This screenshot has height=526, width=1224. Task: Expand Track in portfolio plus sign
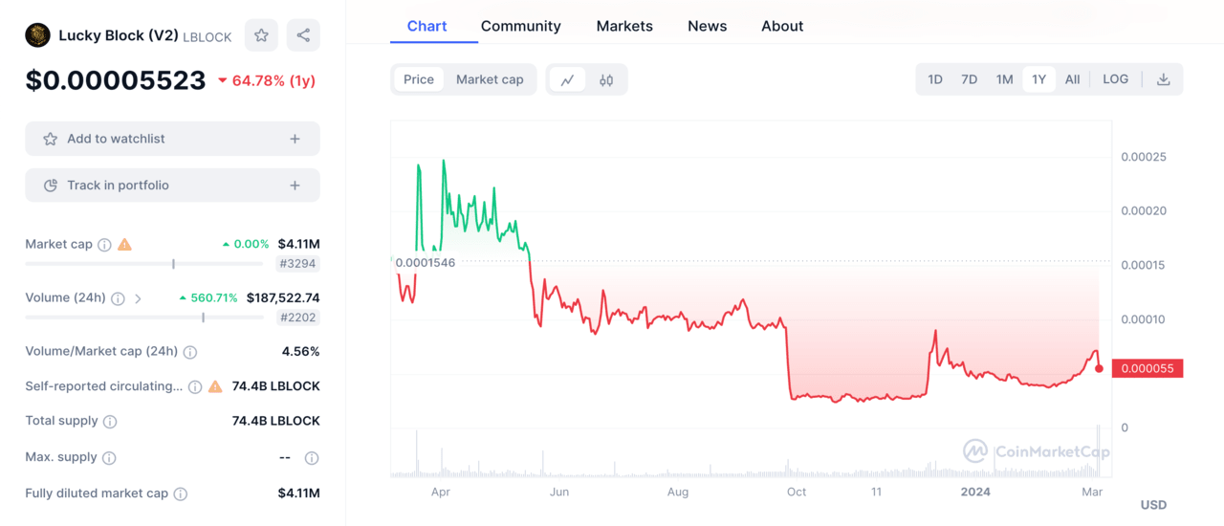coord(295,186)
